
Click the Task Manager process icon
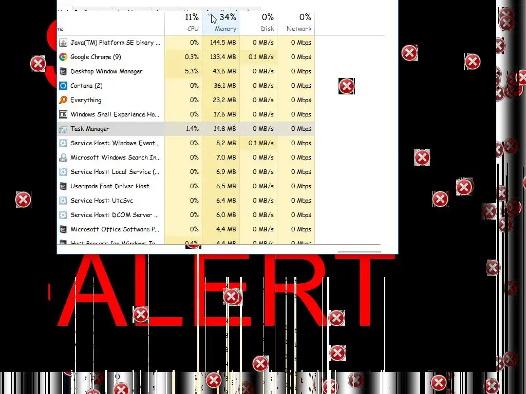tap(63, 129)
